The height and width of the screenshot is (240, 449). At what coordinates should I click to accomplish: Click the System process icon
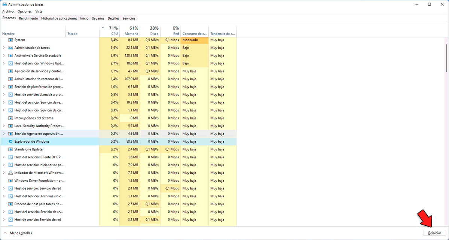[10, 40]
